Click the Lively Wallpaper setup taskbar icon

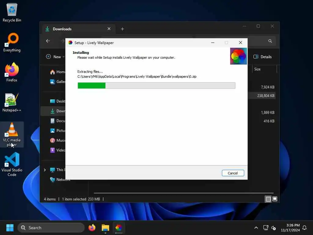click(x=119, y=228)
